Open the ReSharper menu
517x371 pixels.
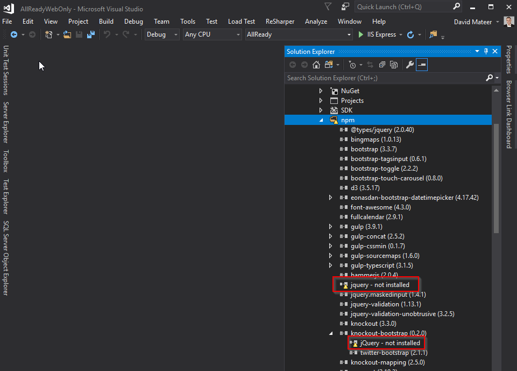tap(280, 22)
